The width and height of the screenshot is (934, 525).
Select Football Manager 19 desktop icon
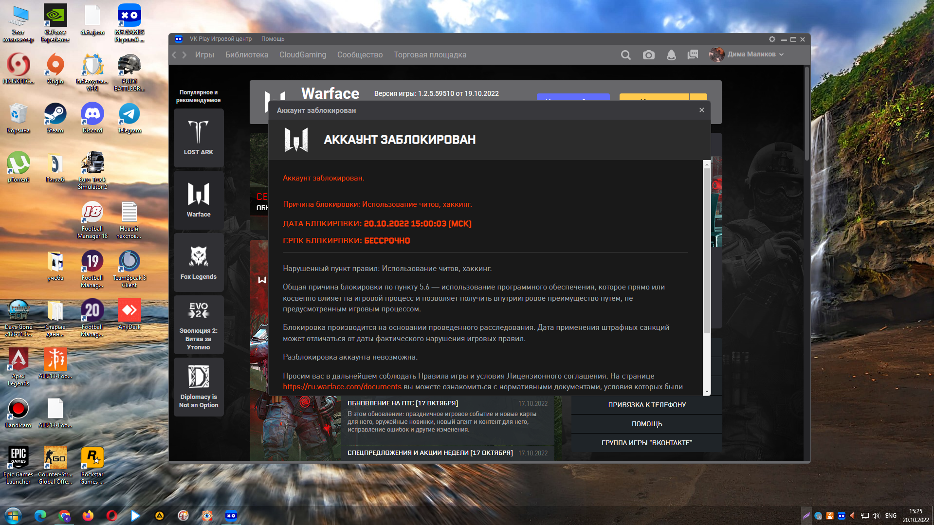pos(92,269)
